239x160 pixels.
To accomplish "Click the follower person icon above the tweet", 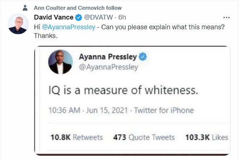I will coord(25,8).
